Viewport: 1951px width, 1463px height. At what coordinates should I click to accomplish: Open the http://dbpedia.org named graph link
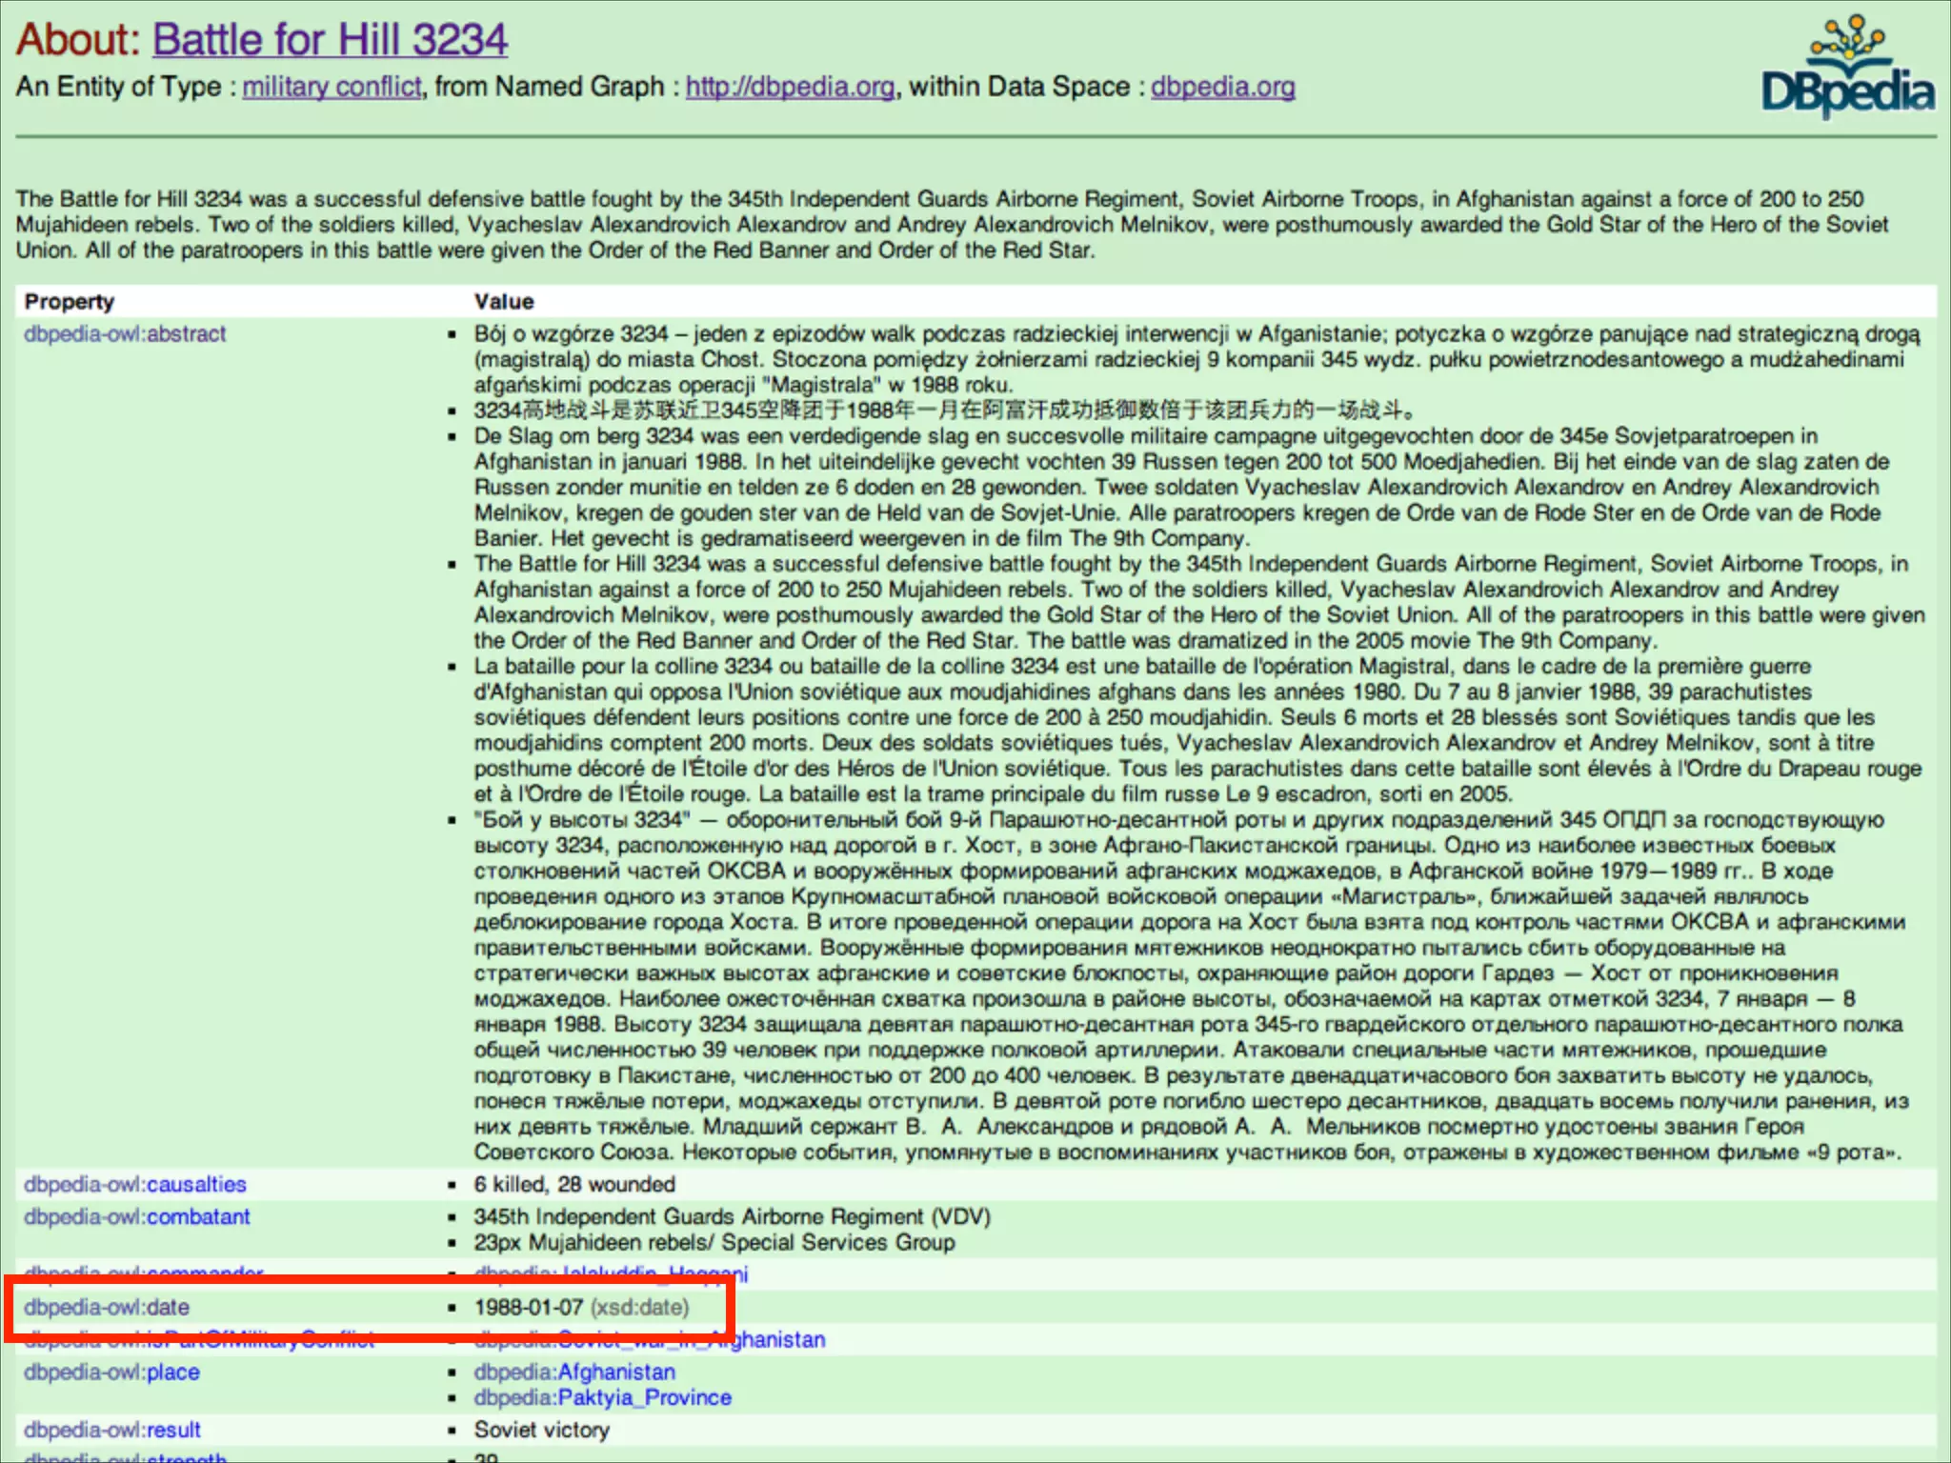point(790,87)
